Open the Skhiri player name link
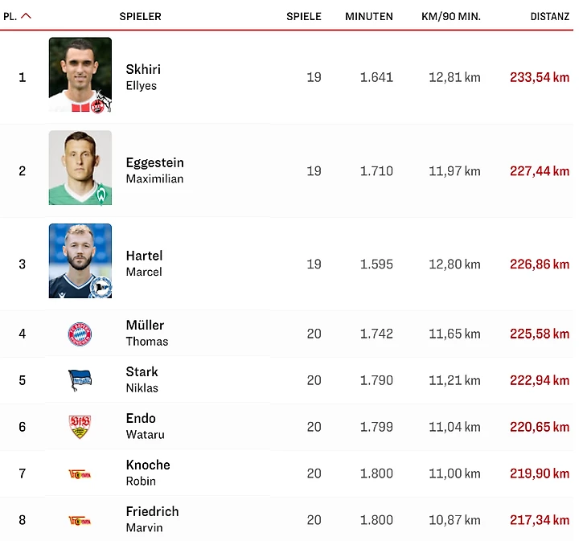 point(143,70)
